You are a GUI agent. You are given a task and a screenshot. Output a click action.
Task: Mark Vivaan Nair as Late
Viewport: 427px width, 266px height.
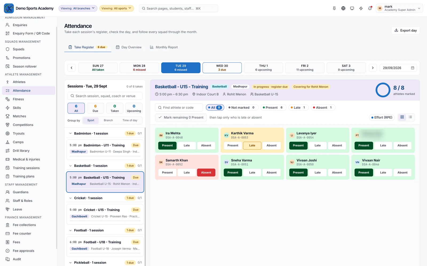[383, 172]
